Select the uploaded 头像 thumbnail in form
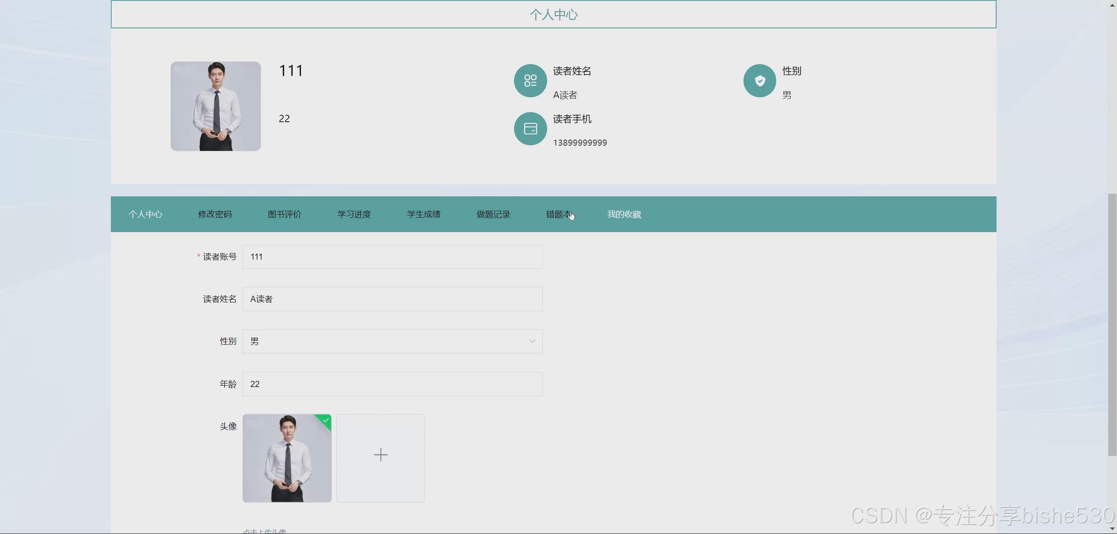The image size is (1117, 534). 287,458
